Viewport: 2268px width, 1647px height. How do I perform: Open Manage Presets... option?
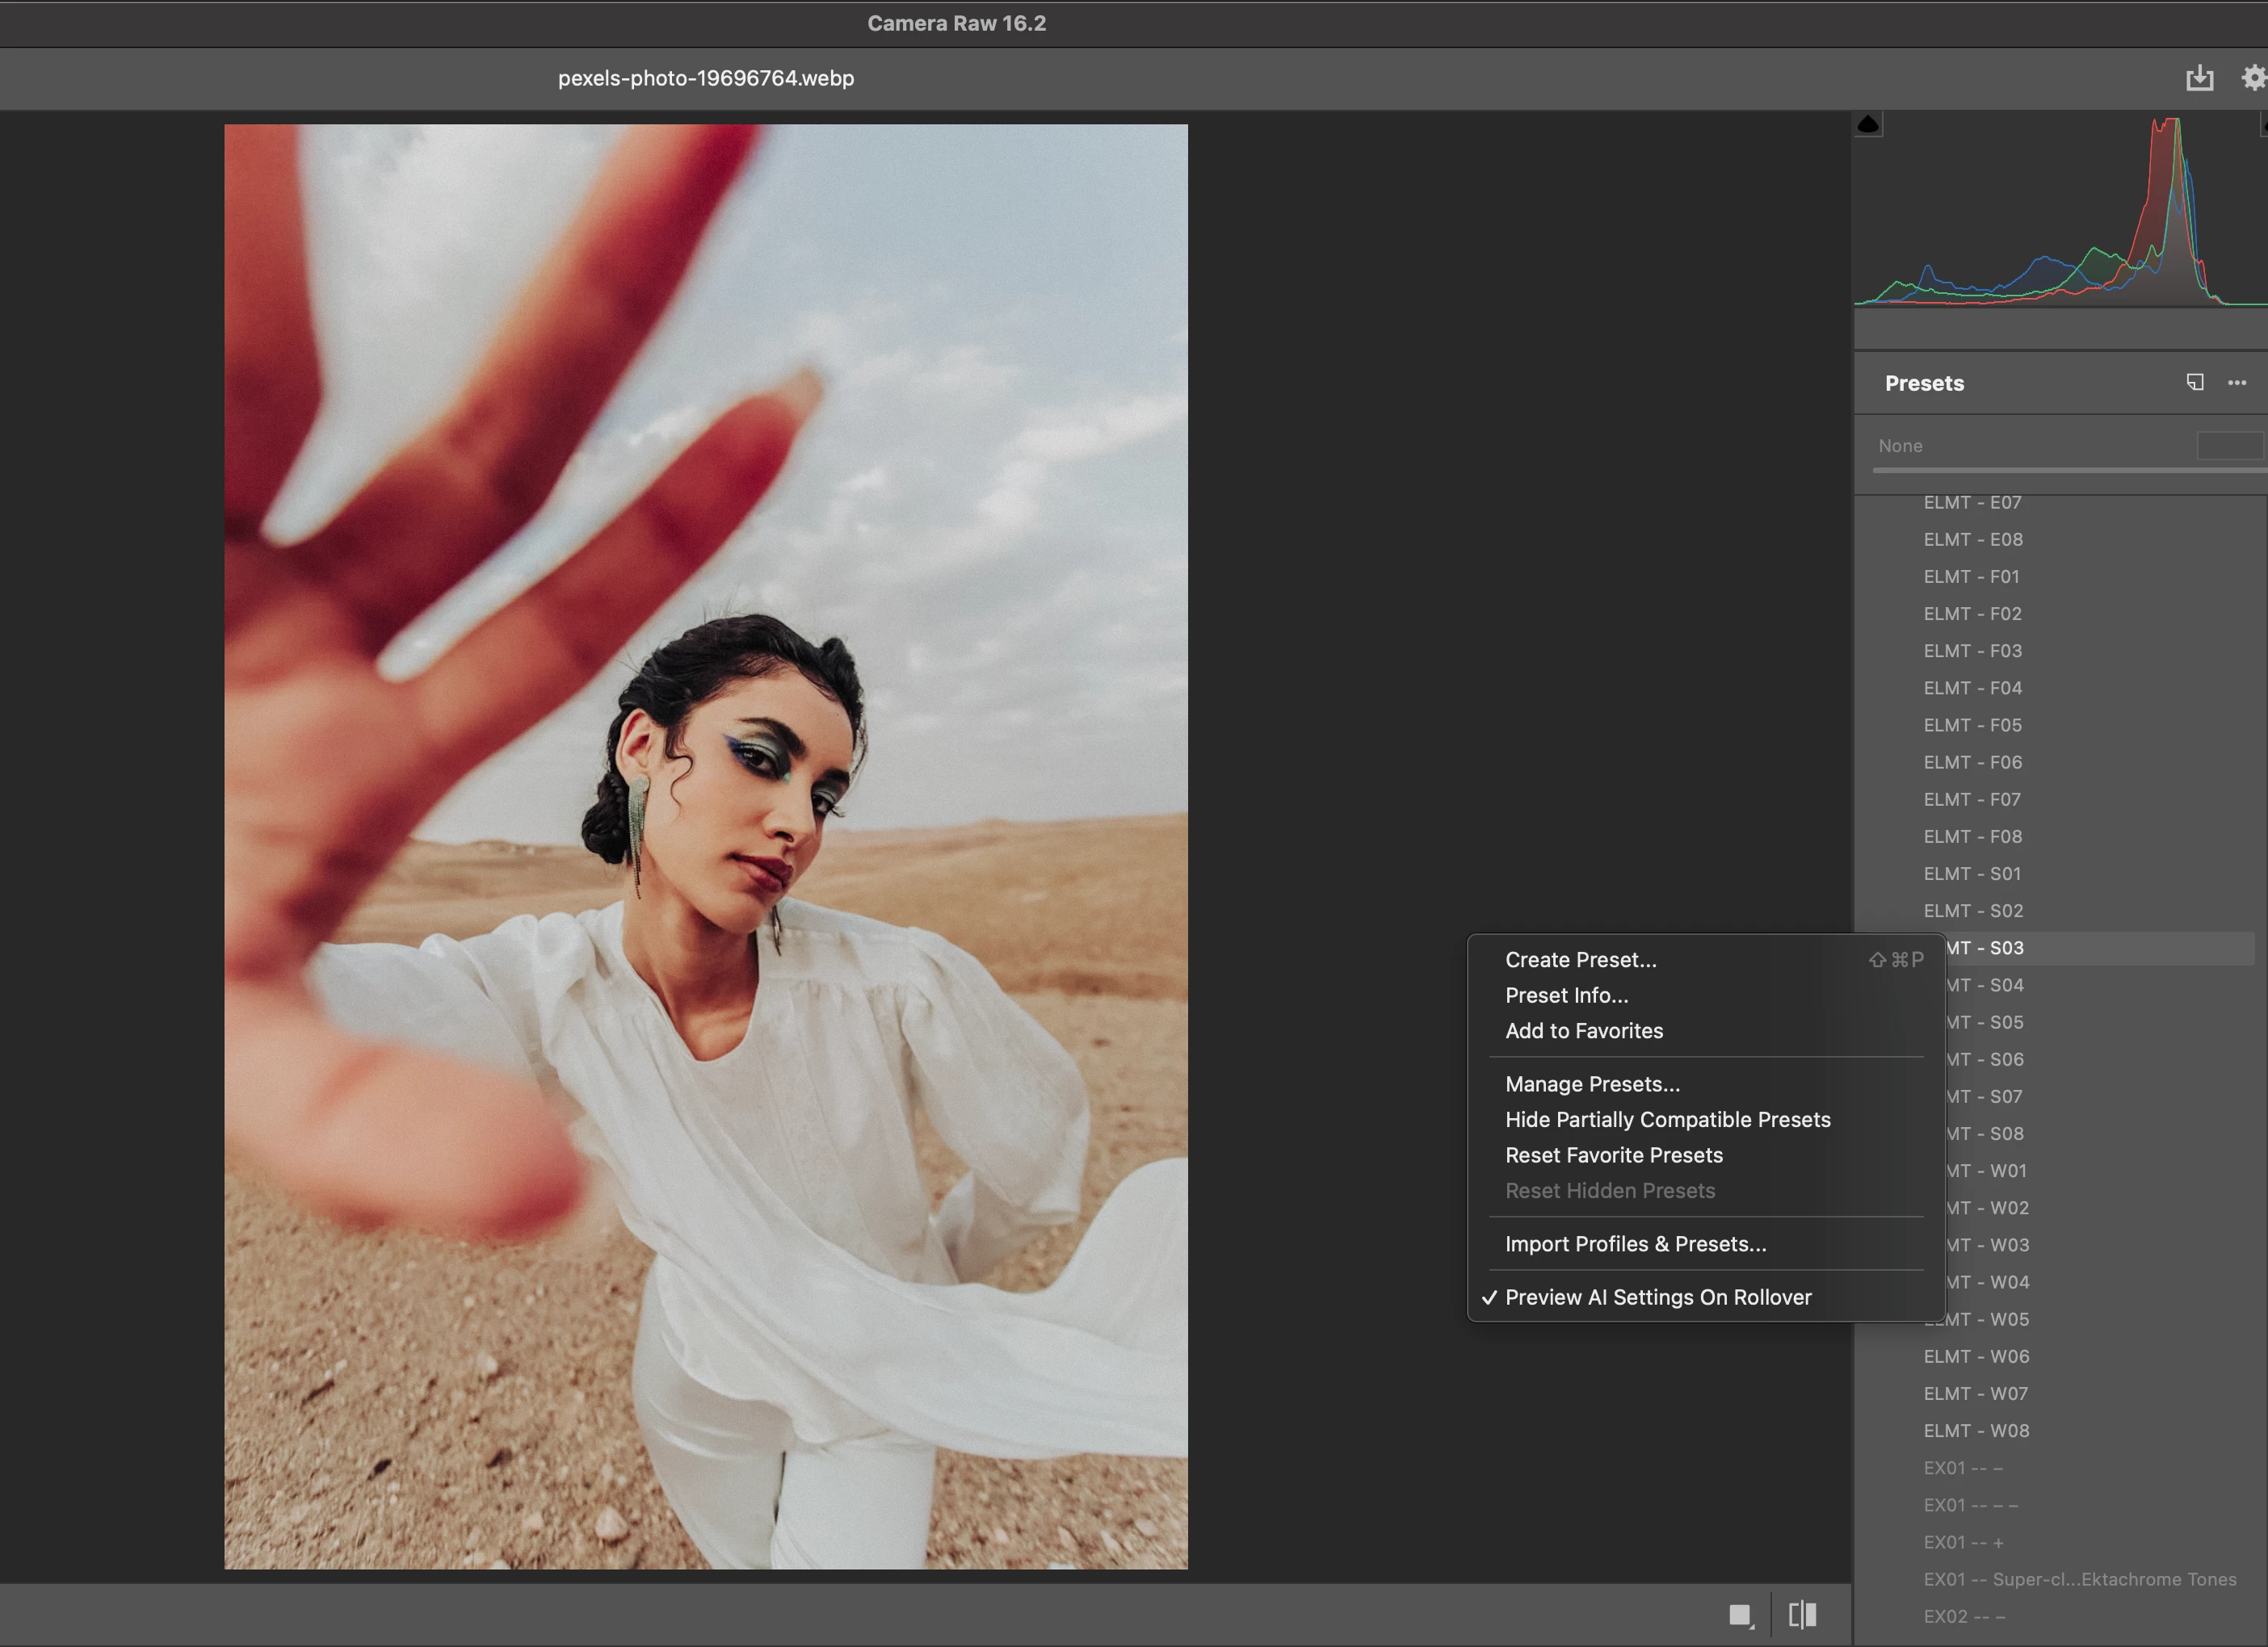(x=1592, y=1084)
